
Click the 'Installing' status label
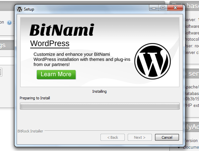tap(99, 91)
